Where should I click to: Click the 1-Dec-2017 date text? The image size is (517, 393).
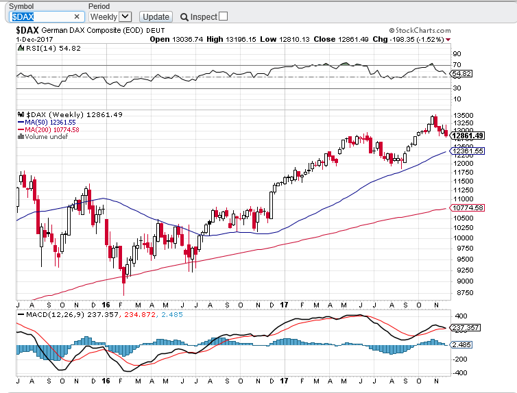pyautogui.click(x=34, y=39)
